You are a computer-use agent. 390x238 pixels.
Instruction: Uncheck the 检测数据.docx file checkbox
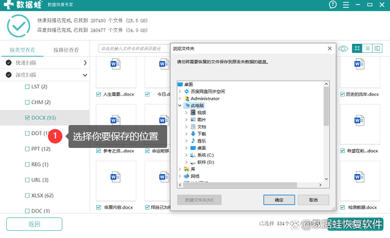click(342, 207)
